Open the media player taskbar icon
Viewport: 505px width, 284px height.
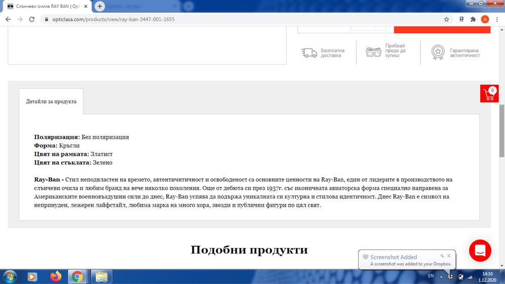[x=32, y=276]
